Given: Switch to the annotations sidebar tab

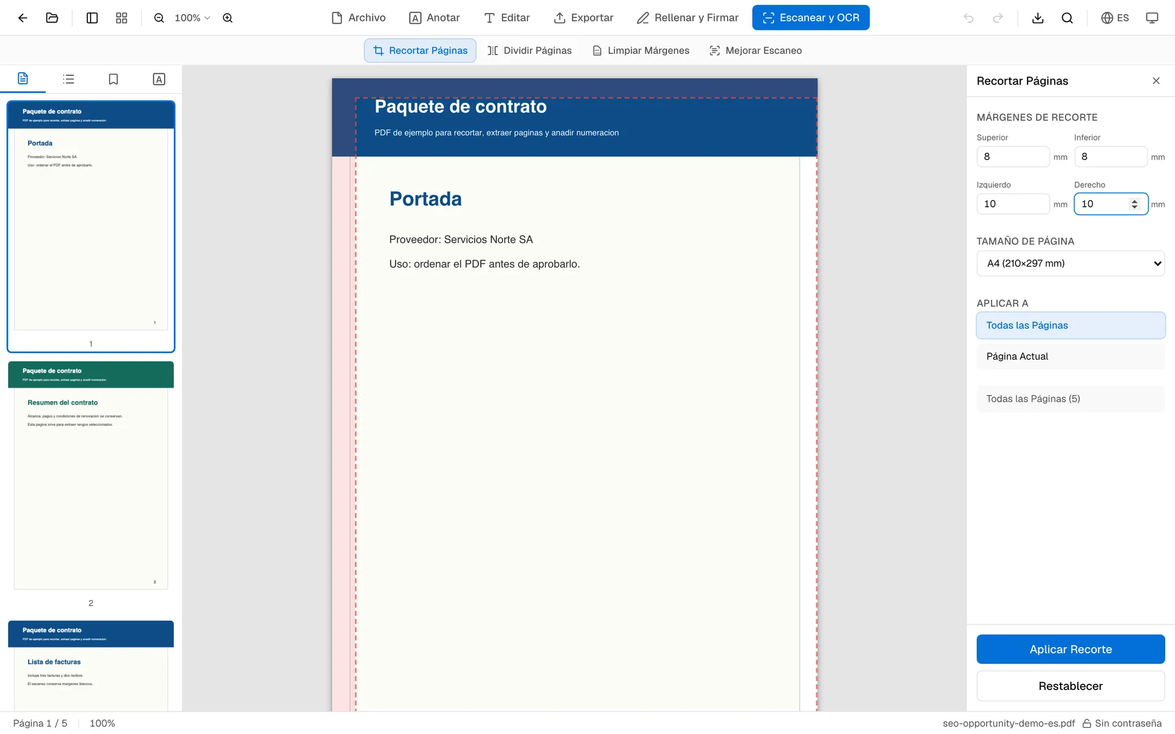Looking at the screenshot, I should tap(159, 79).
